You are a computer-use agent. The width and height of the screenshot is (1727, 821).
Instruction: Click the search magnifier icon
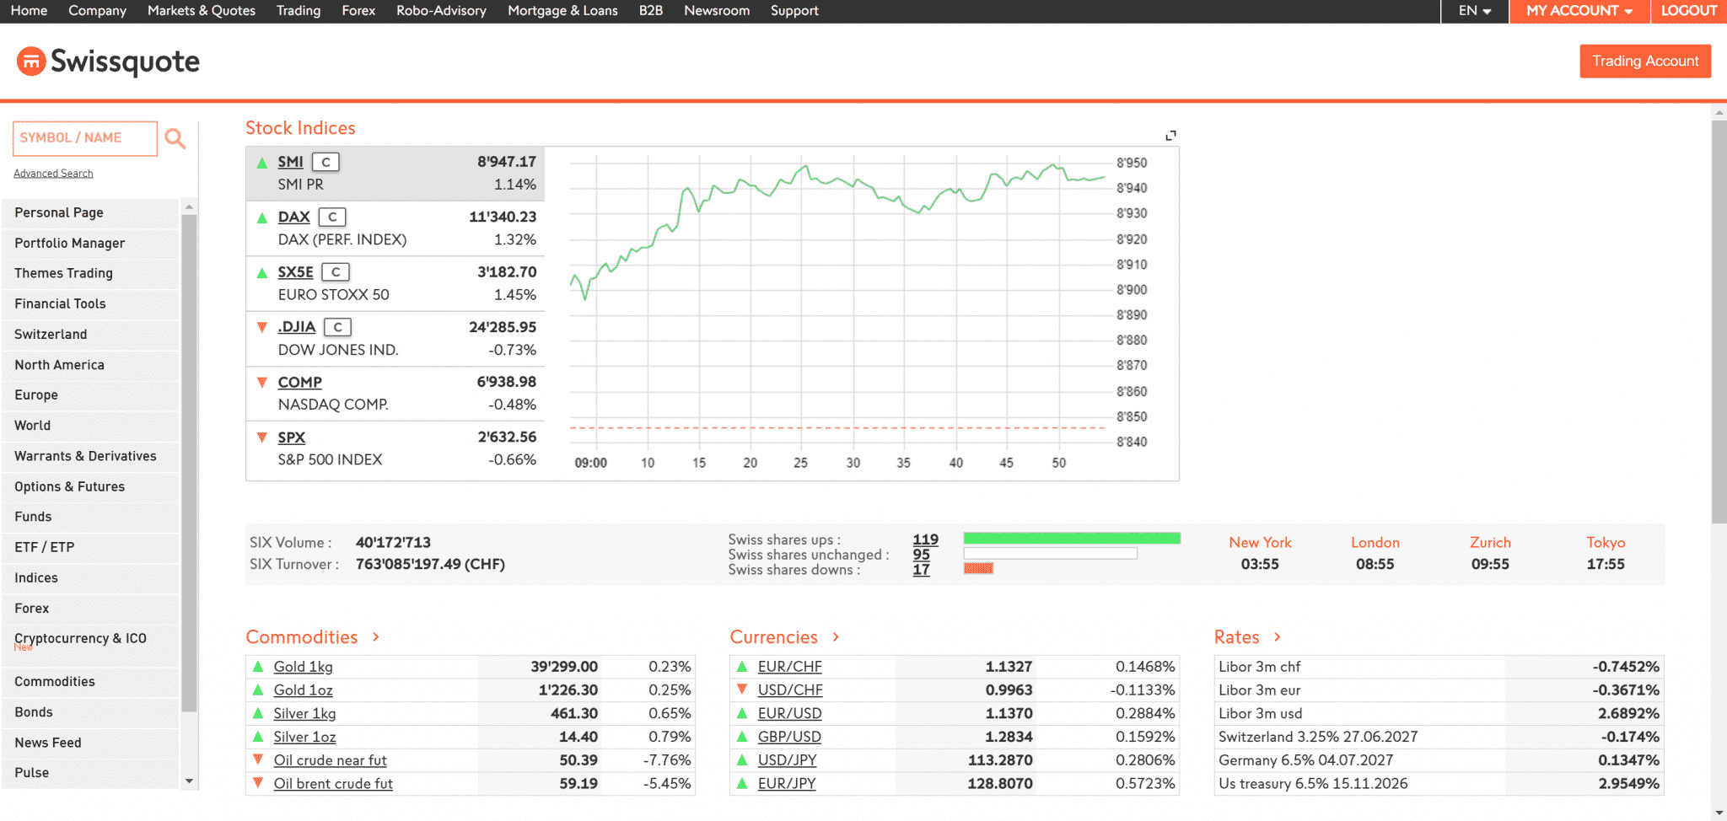point(175,138)
